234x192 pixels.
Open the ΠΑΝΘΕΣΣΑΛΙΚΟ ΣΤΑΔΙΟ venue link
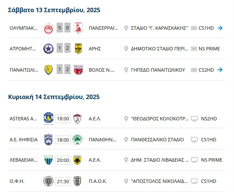[157, 140]
